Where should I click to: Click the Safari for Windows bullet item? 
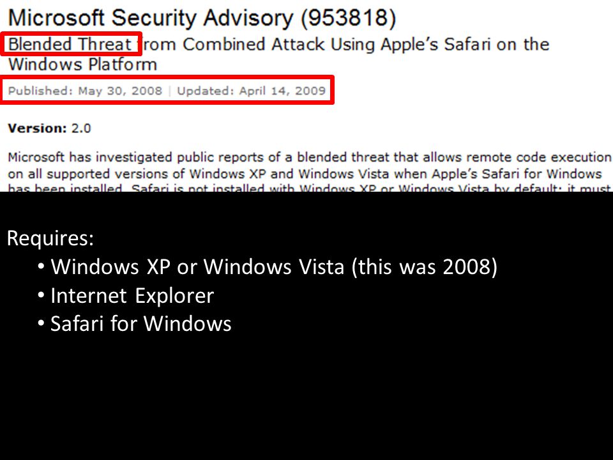135,324
